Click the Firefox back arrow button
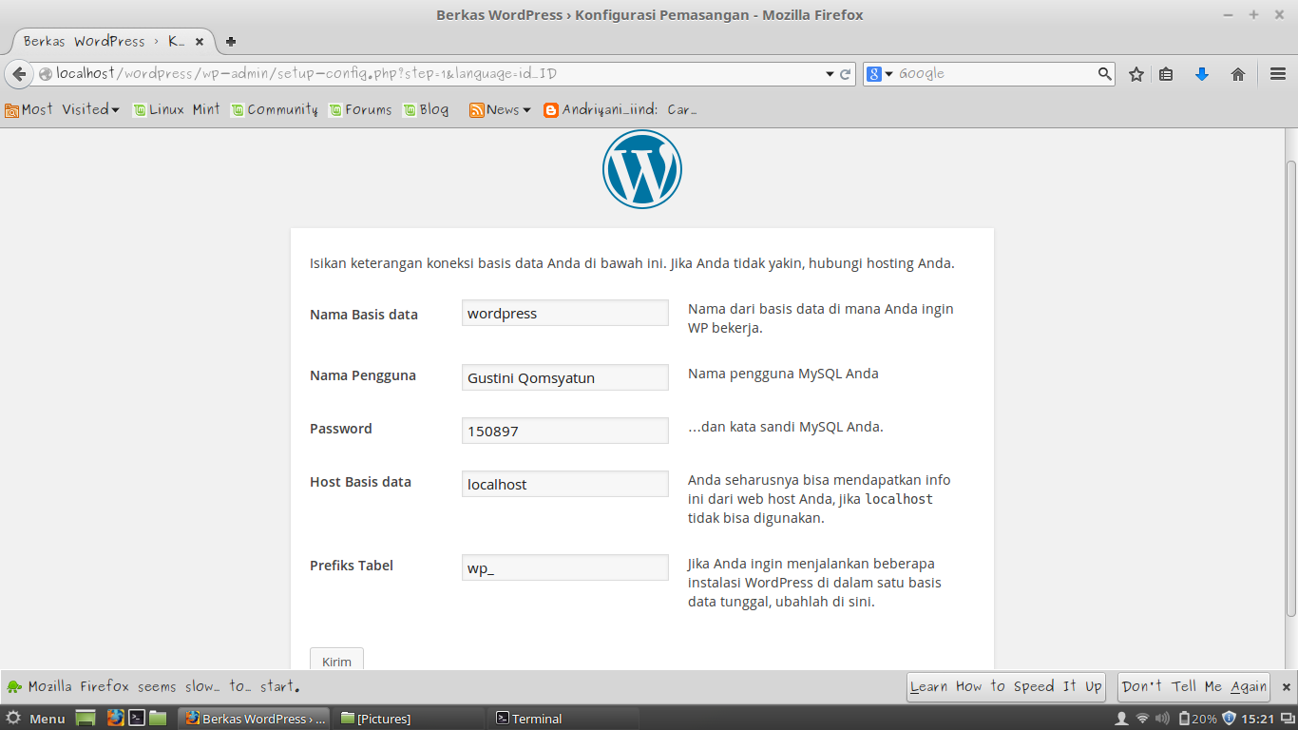Screen dimensions: 1298x730 coord(19,74)
